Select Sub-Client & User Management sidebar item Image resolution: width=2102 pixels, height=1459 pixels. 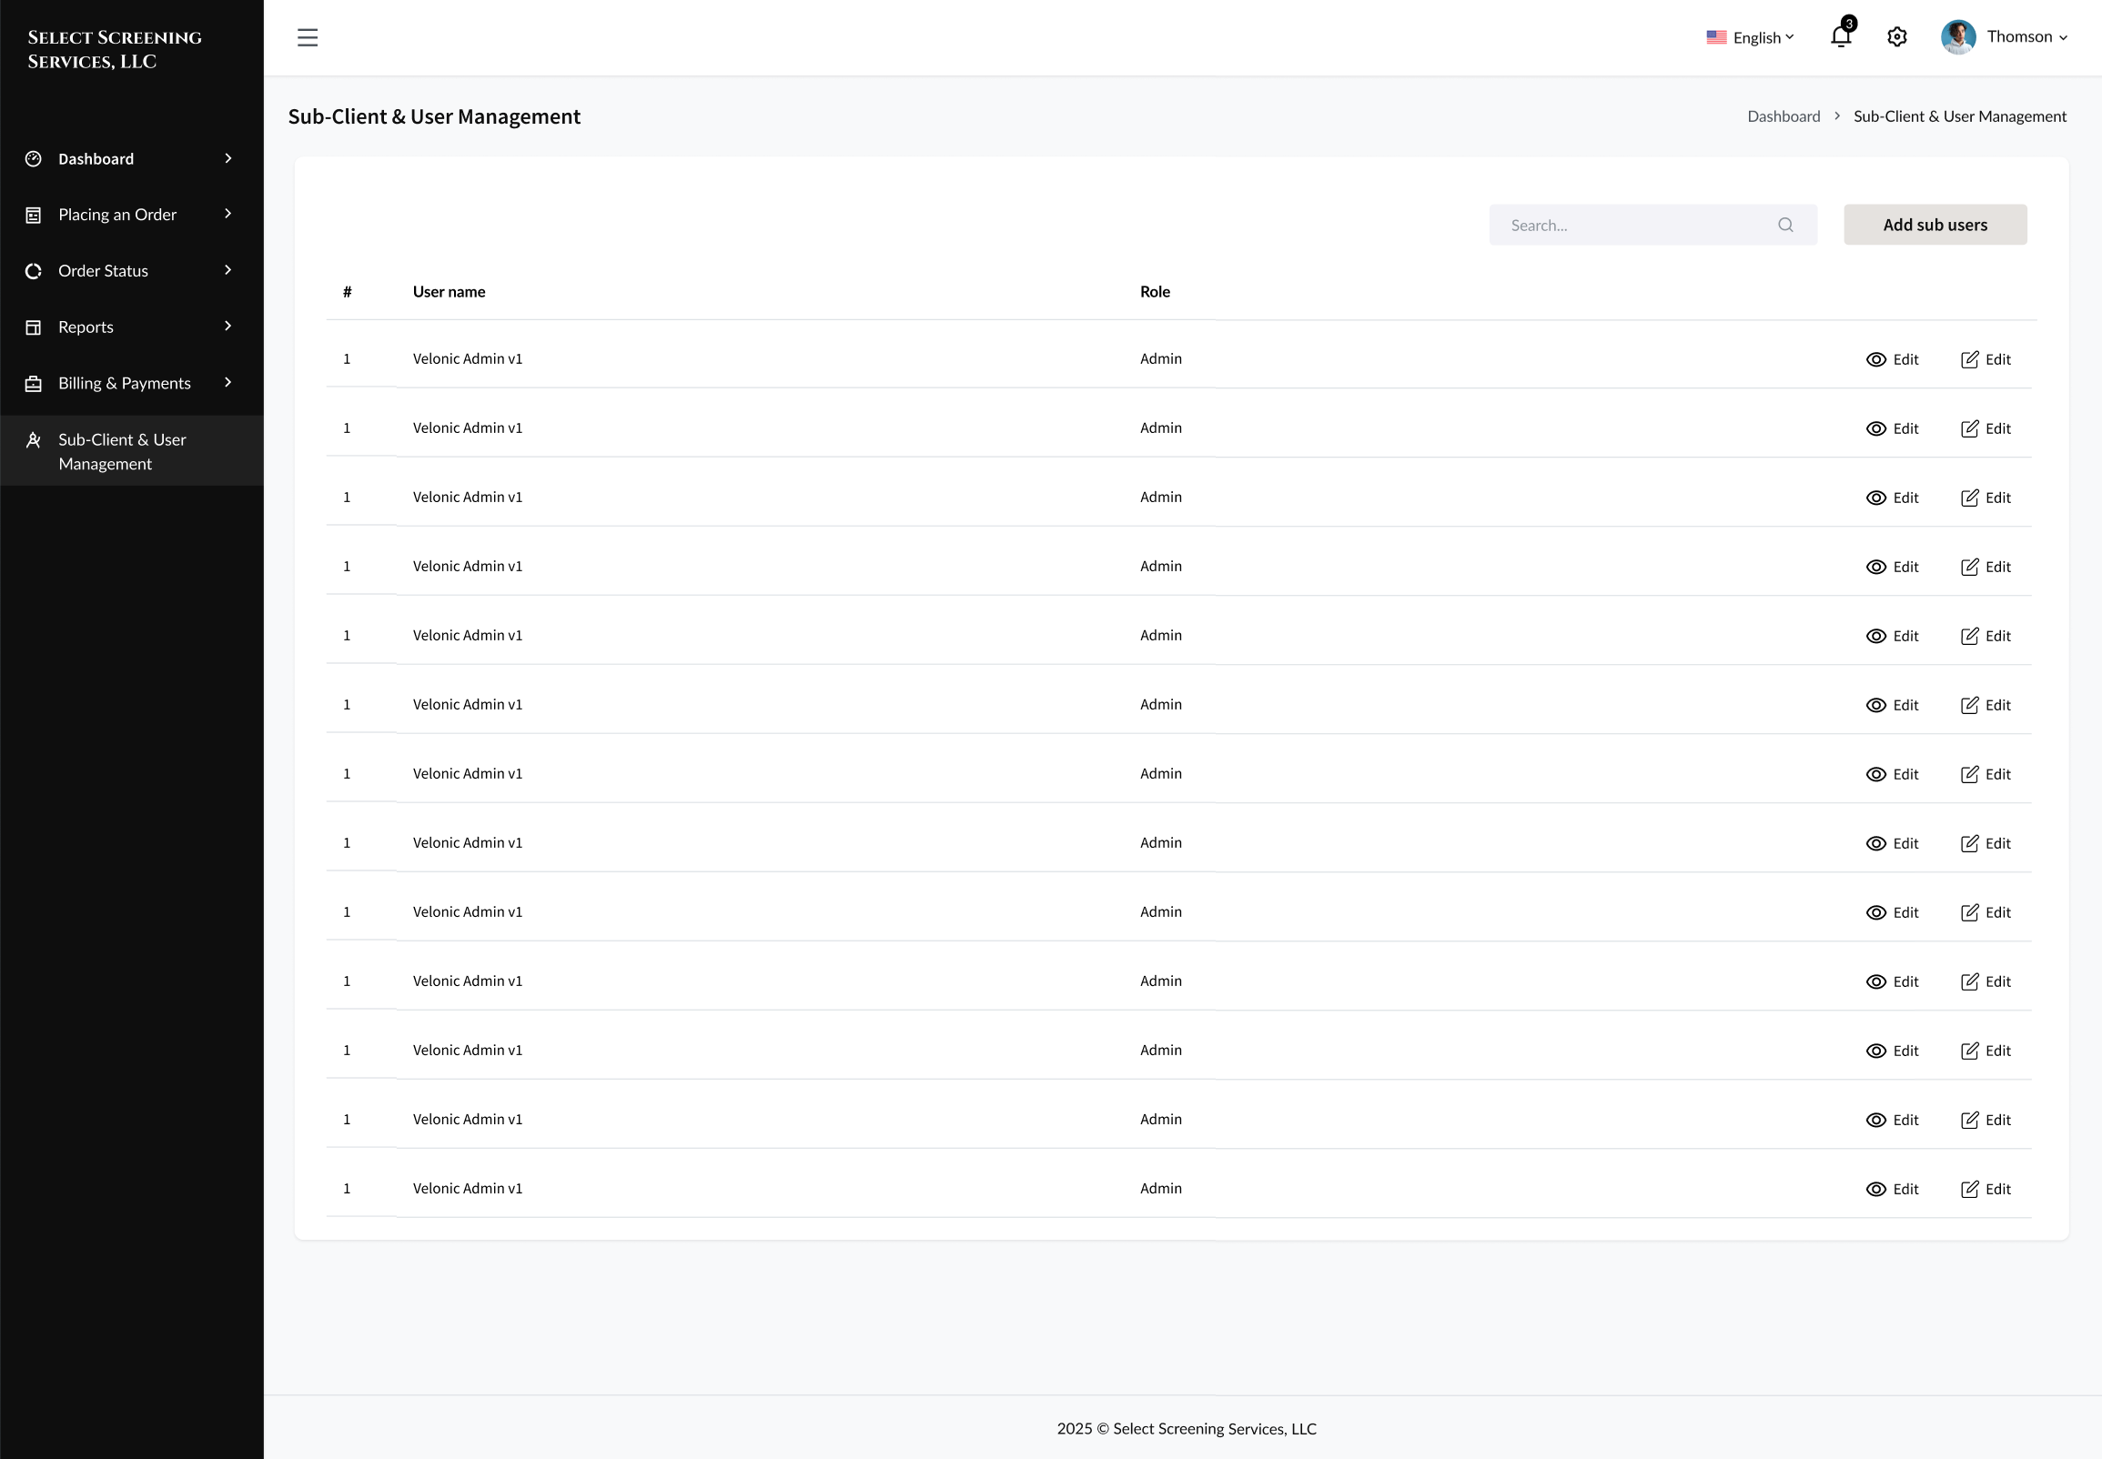pos(132,450)
